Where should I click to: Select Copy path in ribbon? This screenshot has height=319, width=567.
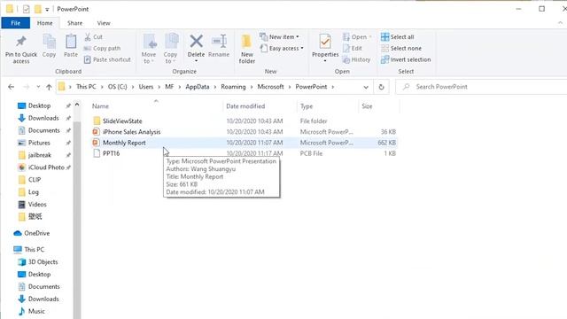(103, 48)
